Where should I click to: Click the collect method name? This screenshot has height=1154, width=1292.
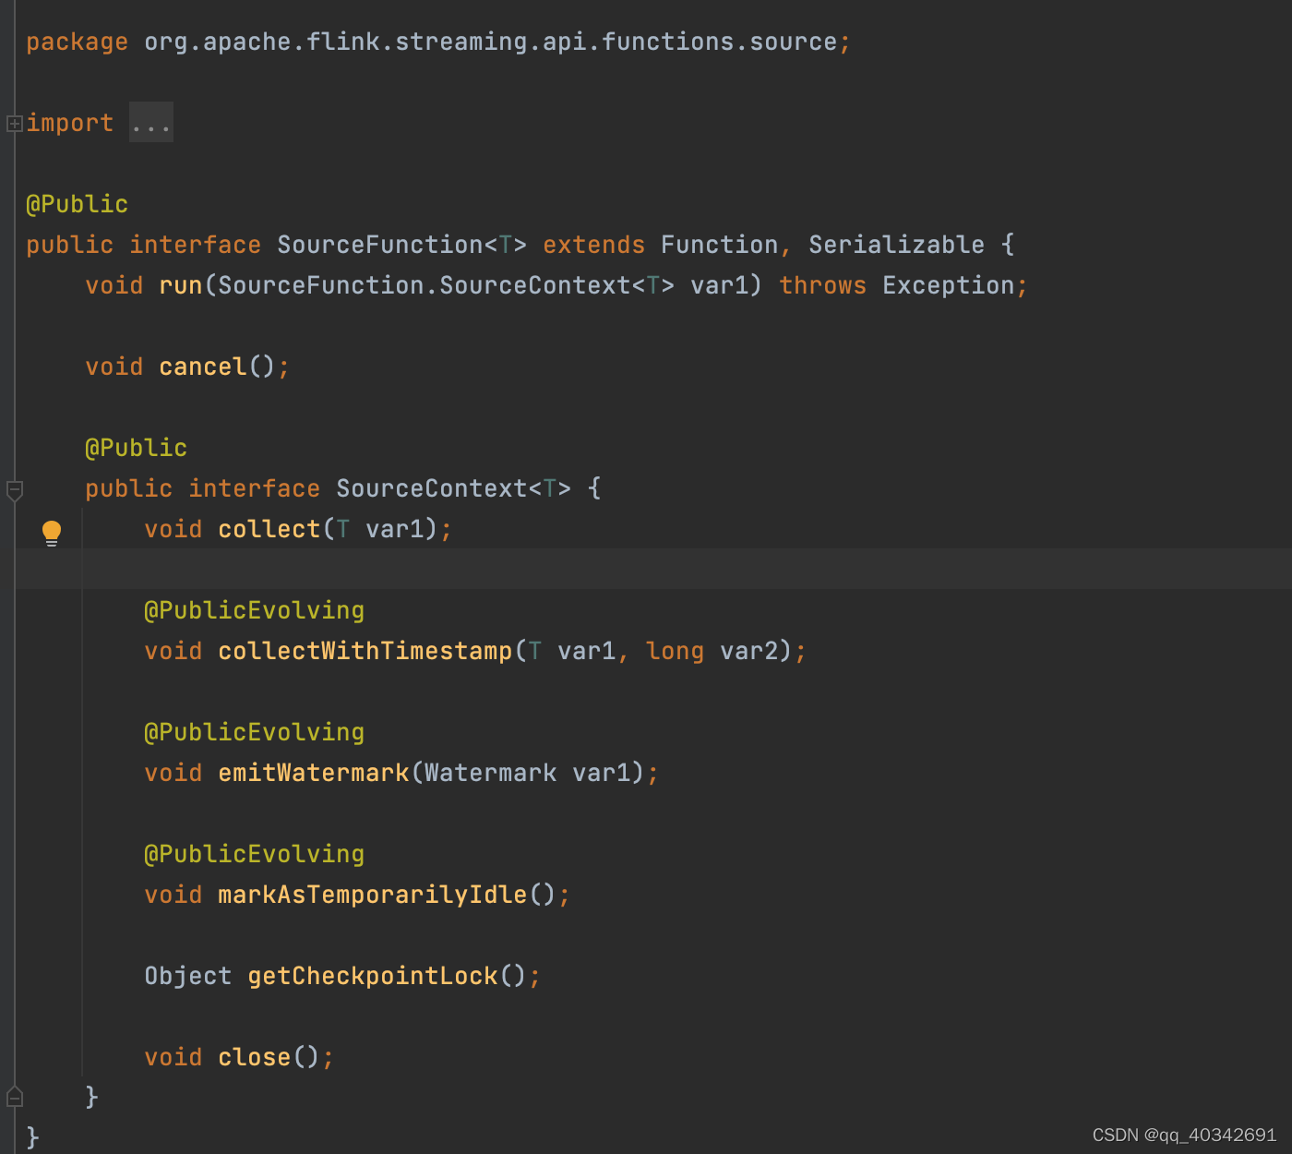pyautogui.click(x=269, y=529)
